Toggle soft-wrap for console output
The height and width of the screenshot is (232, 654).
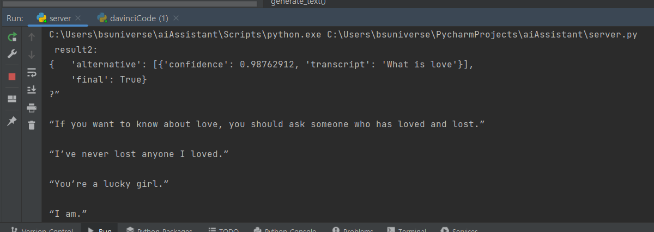(x=32, y=72)
